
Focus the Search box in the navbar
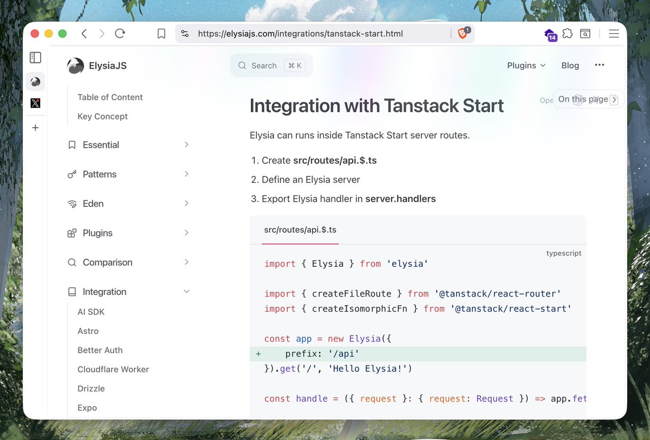[272, 65]
